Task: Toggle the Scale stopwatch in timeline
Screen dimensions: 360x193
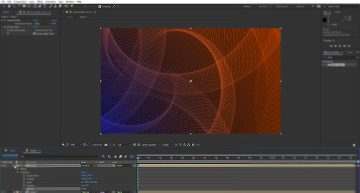Action: click(24, 182)
